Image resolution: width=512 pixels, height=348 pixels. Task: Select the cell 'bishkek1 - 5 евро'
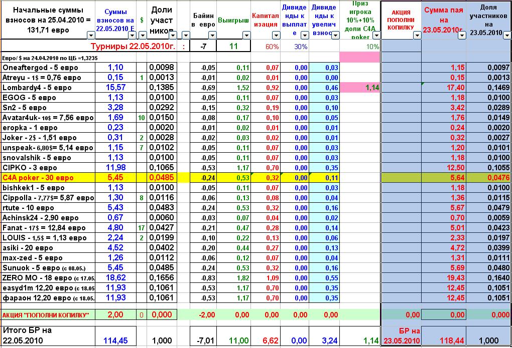click(x=48, y=188)
